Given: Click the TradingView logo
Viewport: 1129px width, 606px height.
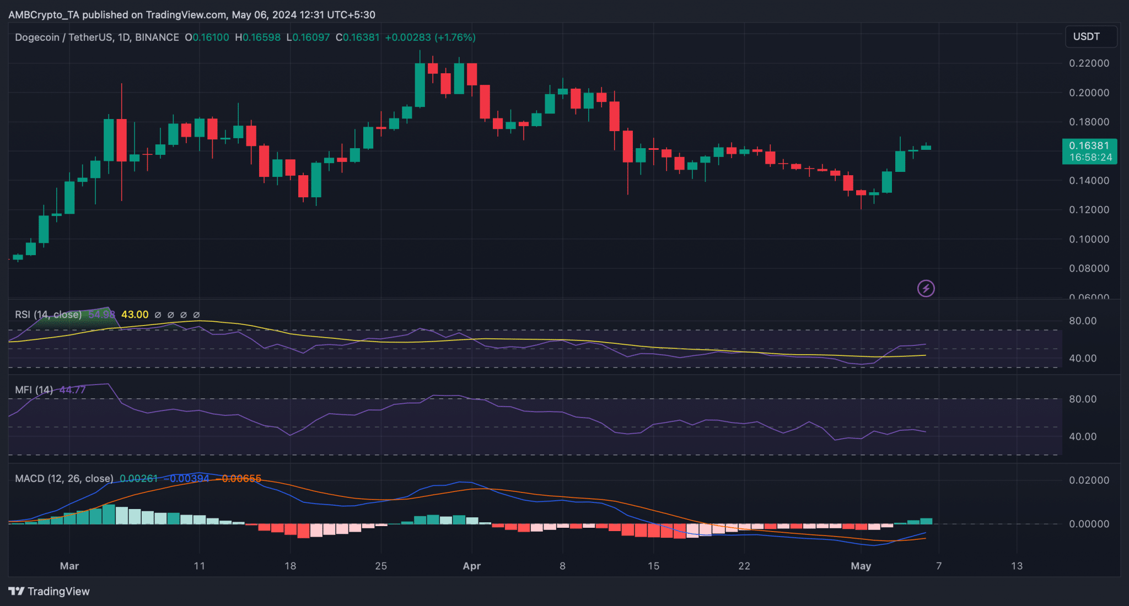Looking at the screenshot, I should pos(49,591).
